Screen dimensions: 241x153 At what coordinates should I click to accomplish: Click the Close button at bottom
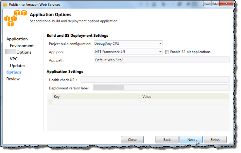click(132, 140)
